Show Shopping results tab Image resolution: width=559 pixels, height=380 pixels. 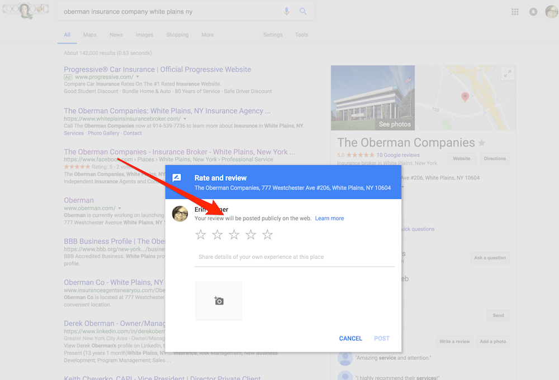(177, 35)
